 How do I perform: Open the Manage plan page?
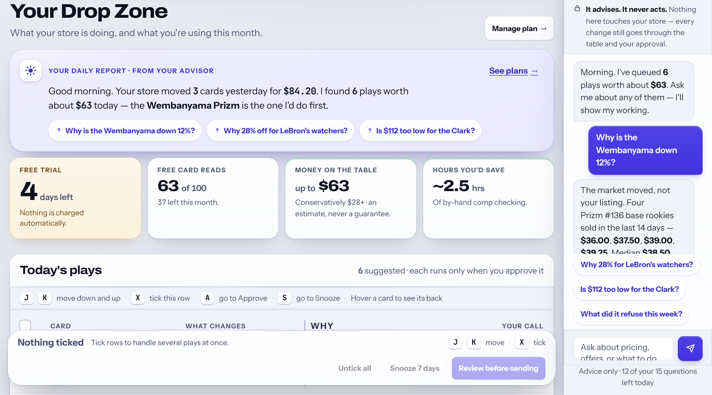pos(519,29)
